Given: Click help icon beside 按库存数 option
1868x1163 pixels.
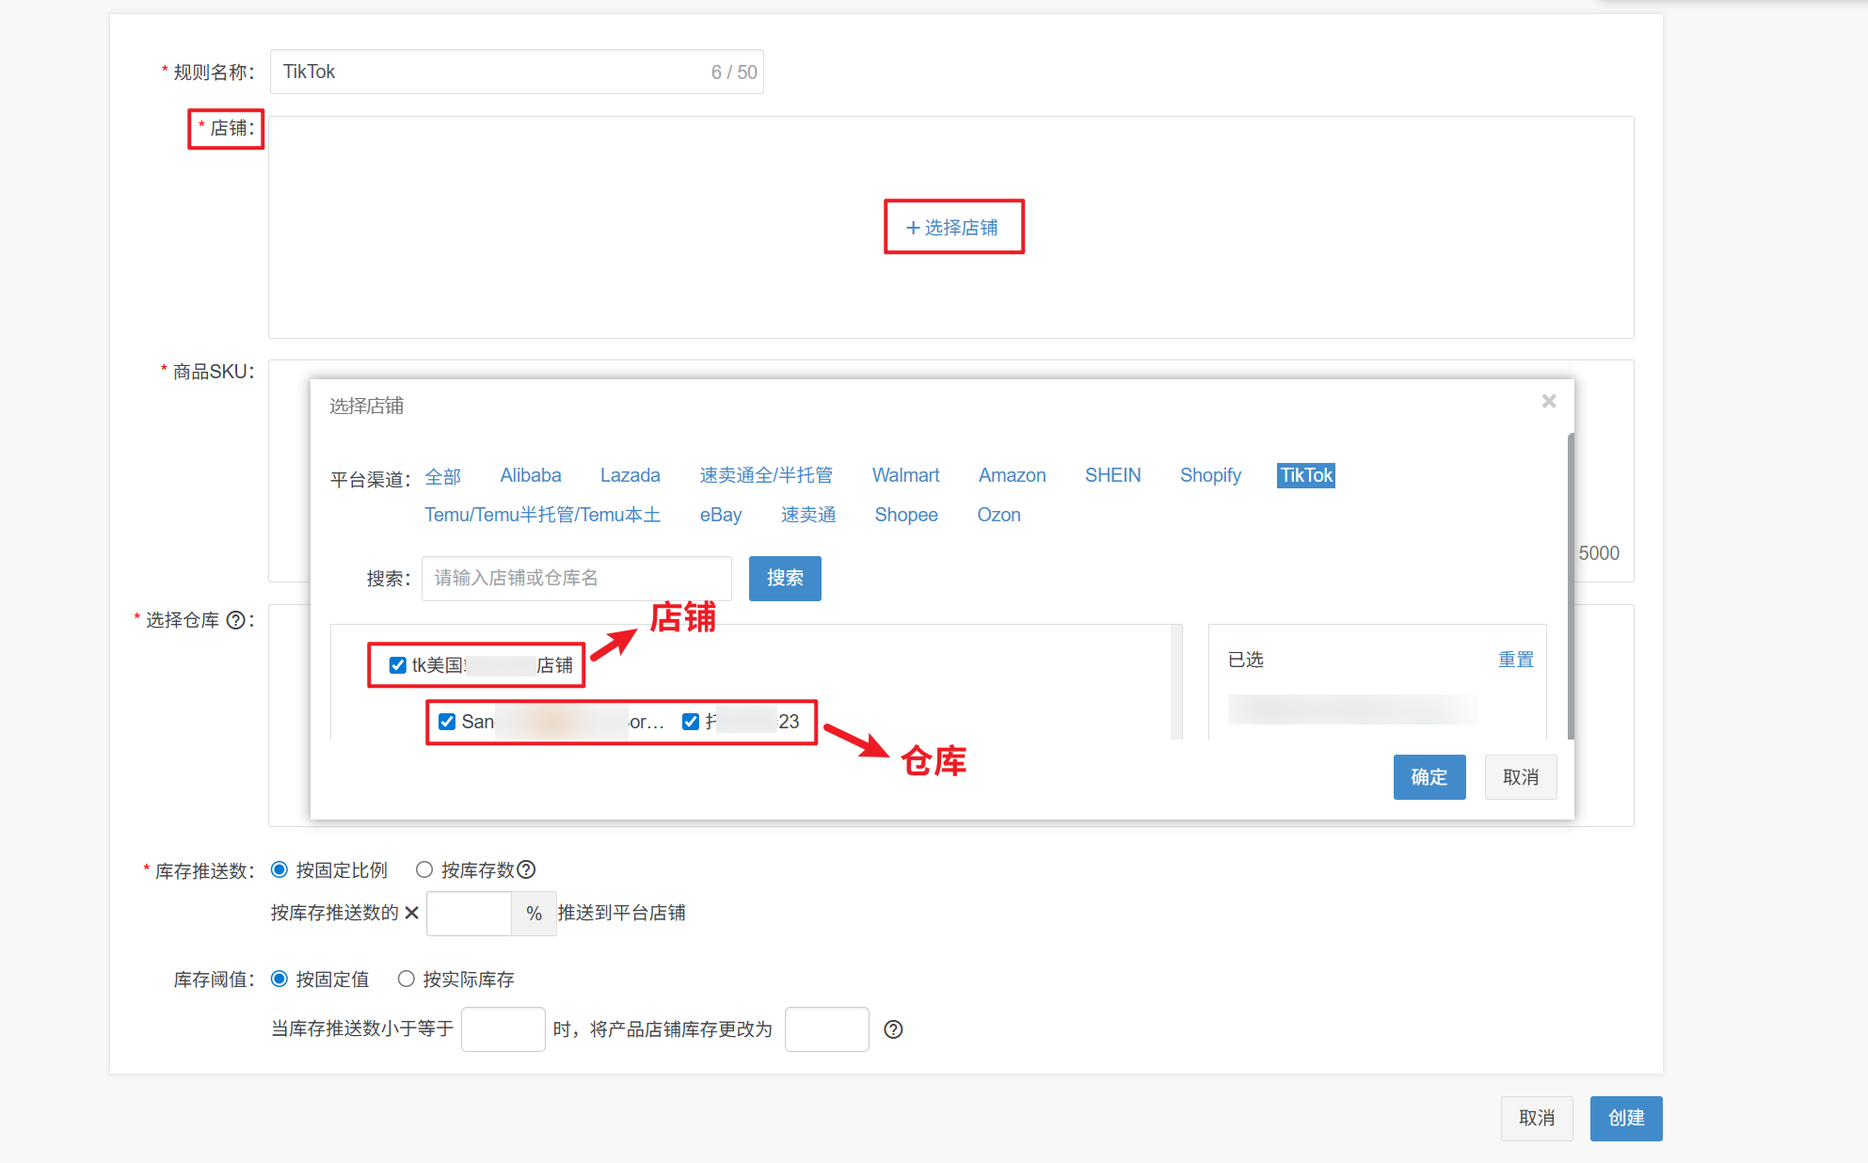Looking at the screenshot, I should pyautogui.click(x=527, y=869).
